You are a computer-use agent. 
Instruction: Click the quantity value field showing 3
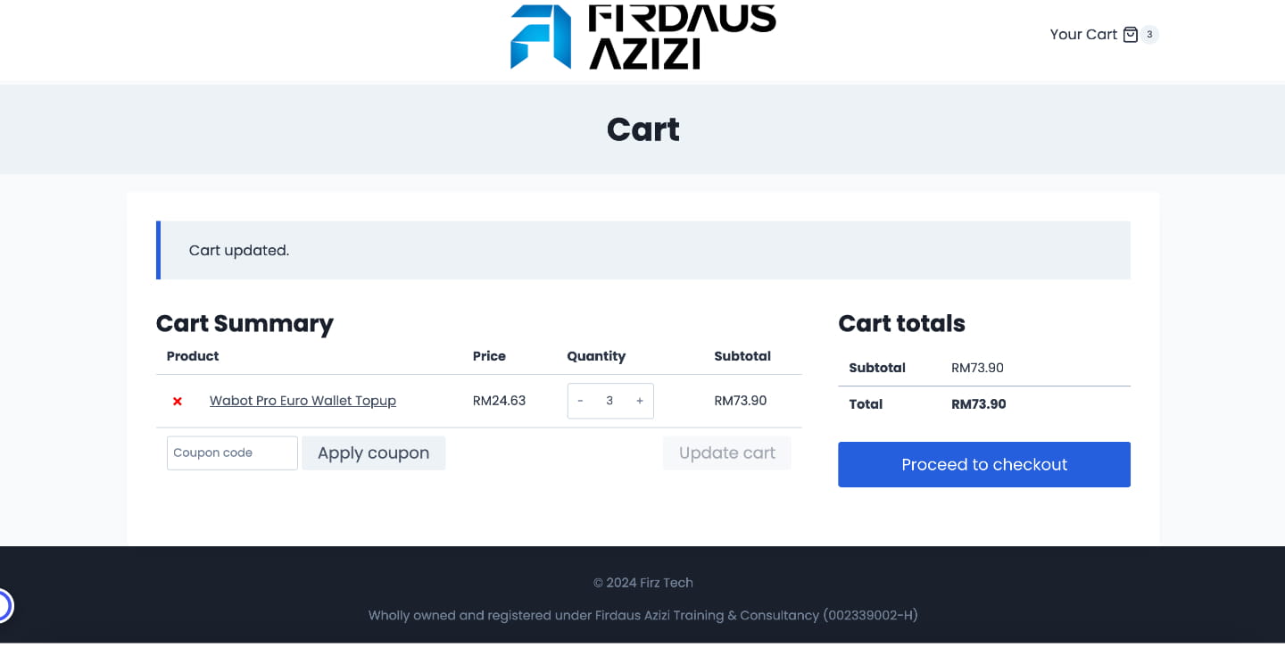[609, 401]
